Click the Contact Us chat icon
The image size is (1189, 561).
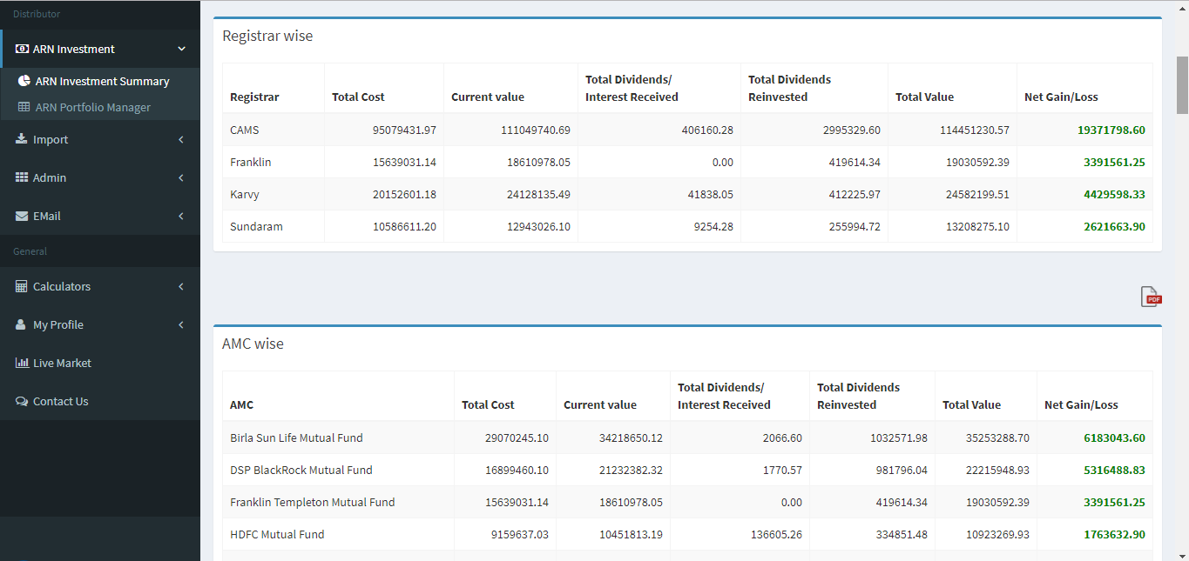pyautogui.click(x=22, y=401)
